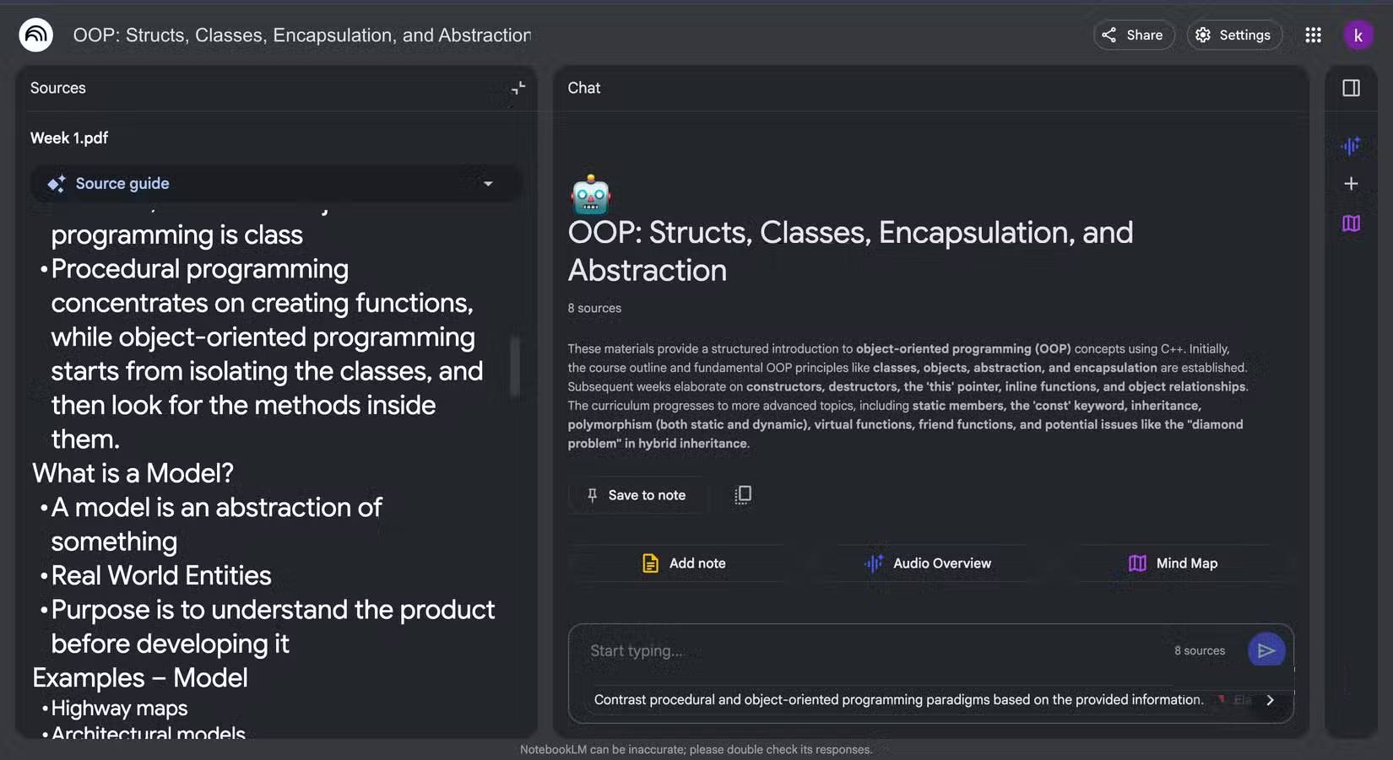1393x760 pixels.
Task: Open the Share dialog
Action: pos(1133,35)
